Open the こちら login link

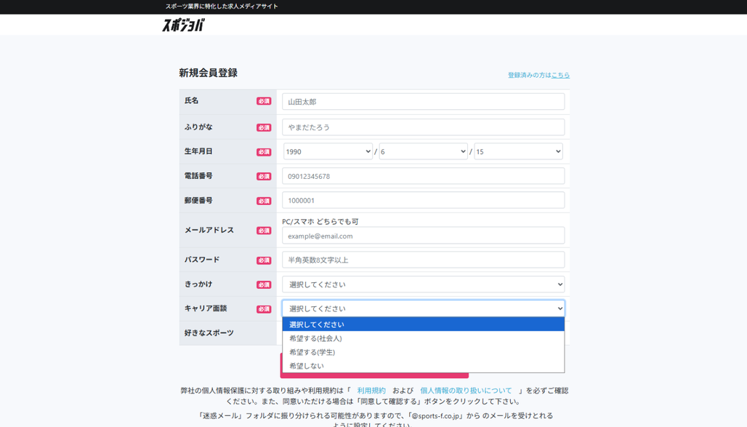(560, 75)
